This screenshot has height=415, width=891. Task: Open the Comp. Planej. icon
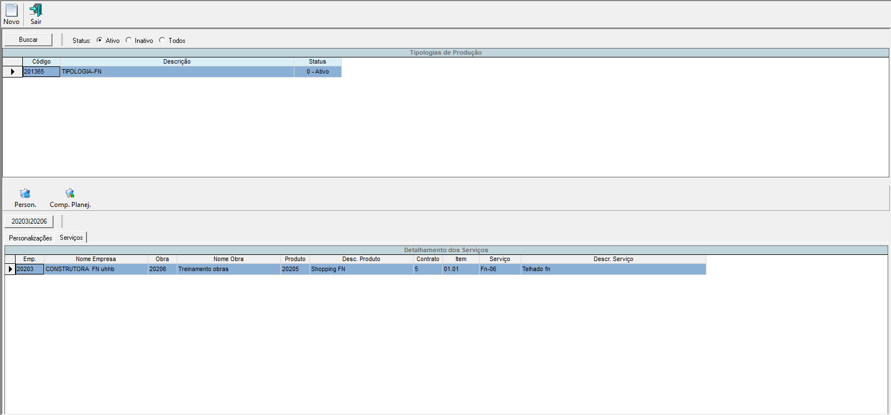tap(70, 194)
